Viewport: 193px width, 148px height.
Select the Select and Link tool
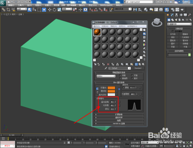coord(3,10)
